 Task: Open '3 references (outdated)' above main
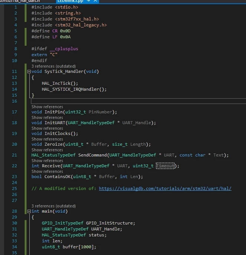(x=53, y=206)
